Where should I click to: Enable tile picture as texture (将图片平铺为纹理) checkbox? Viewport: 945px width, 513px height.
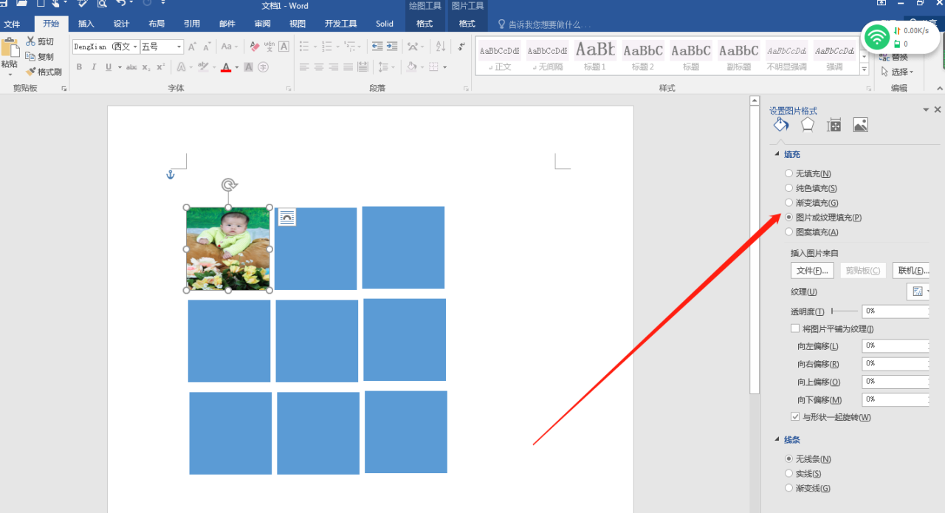[795, 328]
